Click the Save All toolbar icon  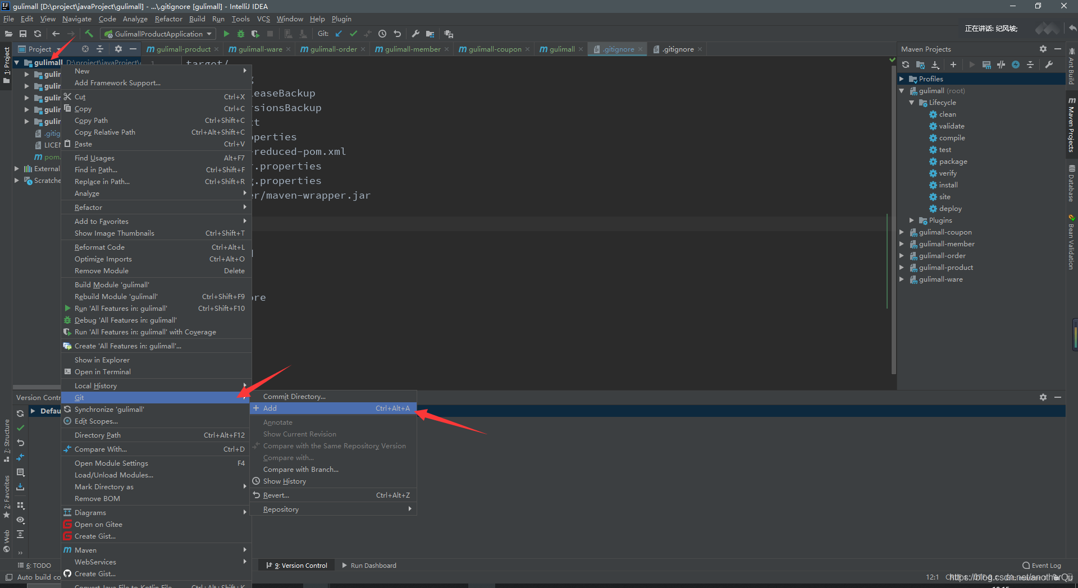click(x=23, y=34)
